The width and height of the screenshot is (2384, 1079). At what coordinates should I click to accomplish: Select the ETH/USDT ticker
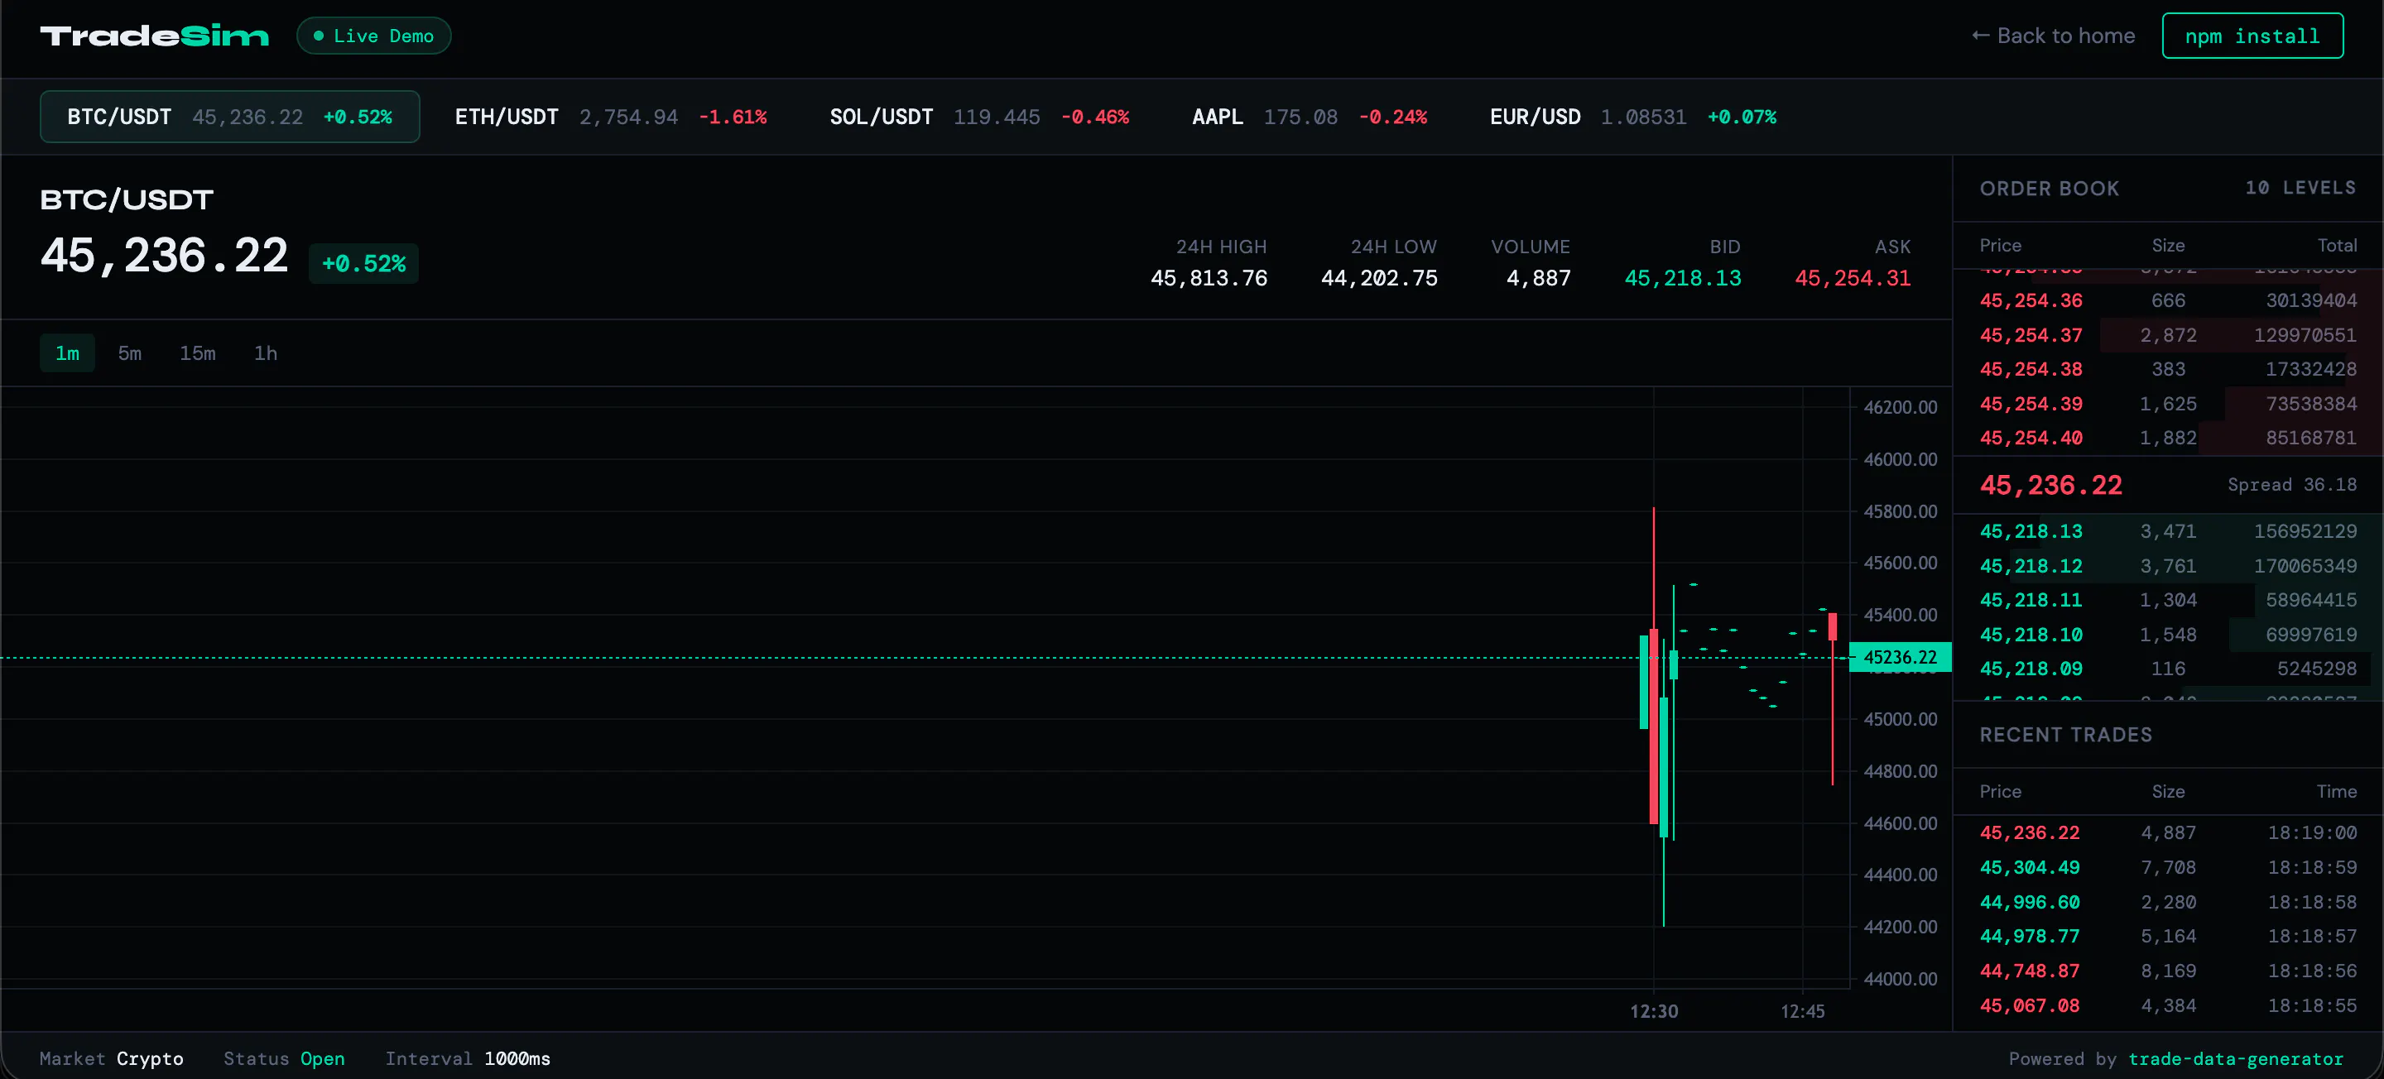click(611, 117)
